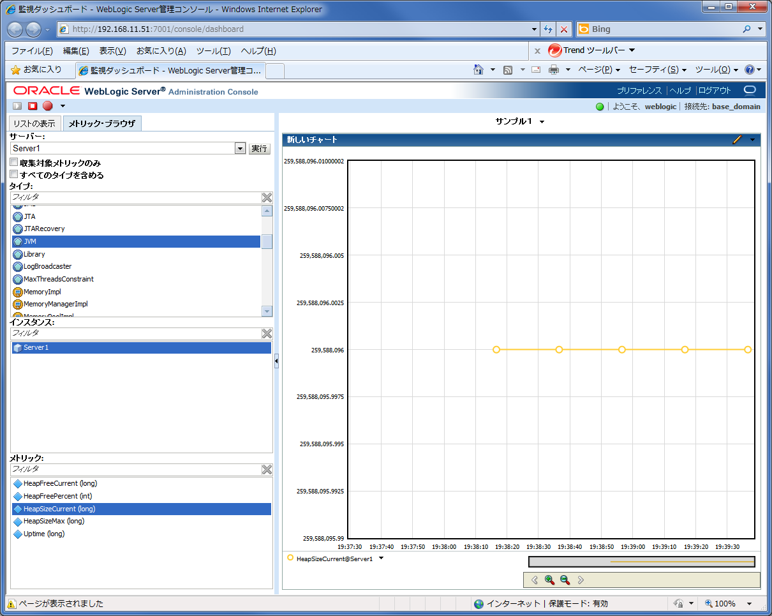772x616 pixels.
Task: Open the dropdown arrow beside the record icon
Action: 63,106
